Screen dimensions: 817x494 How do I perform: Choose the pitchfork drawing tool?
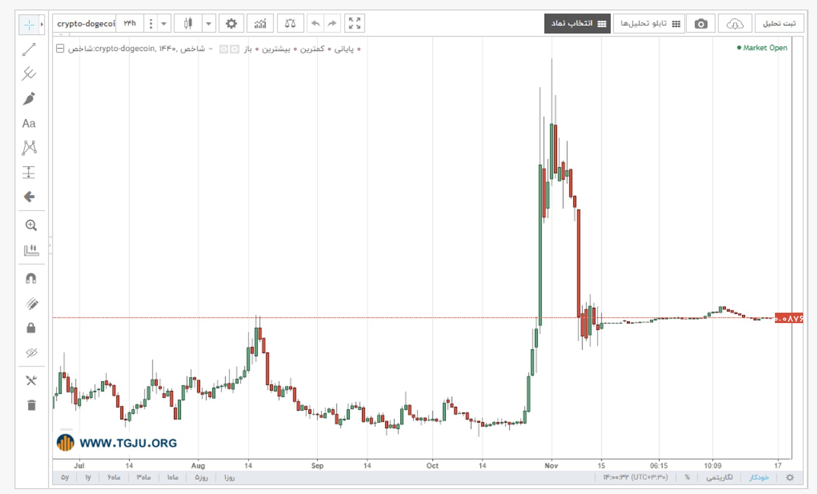(x=29, y=74)
